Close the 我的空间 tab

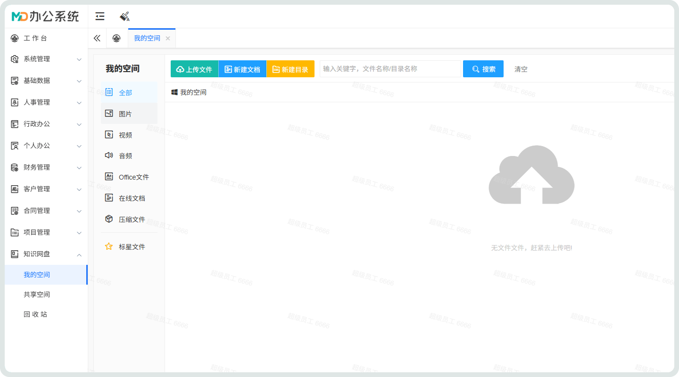point(168,38)
